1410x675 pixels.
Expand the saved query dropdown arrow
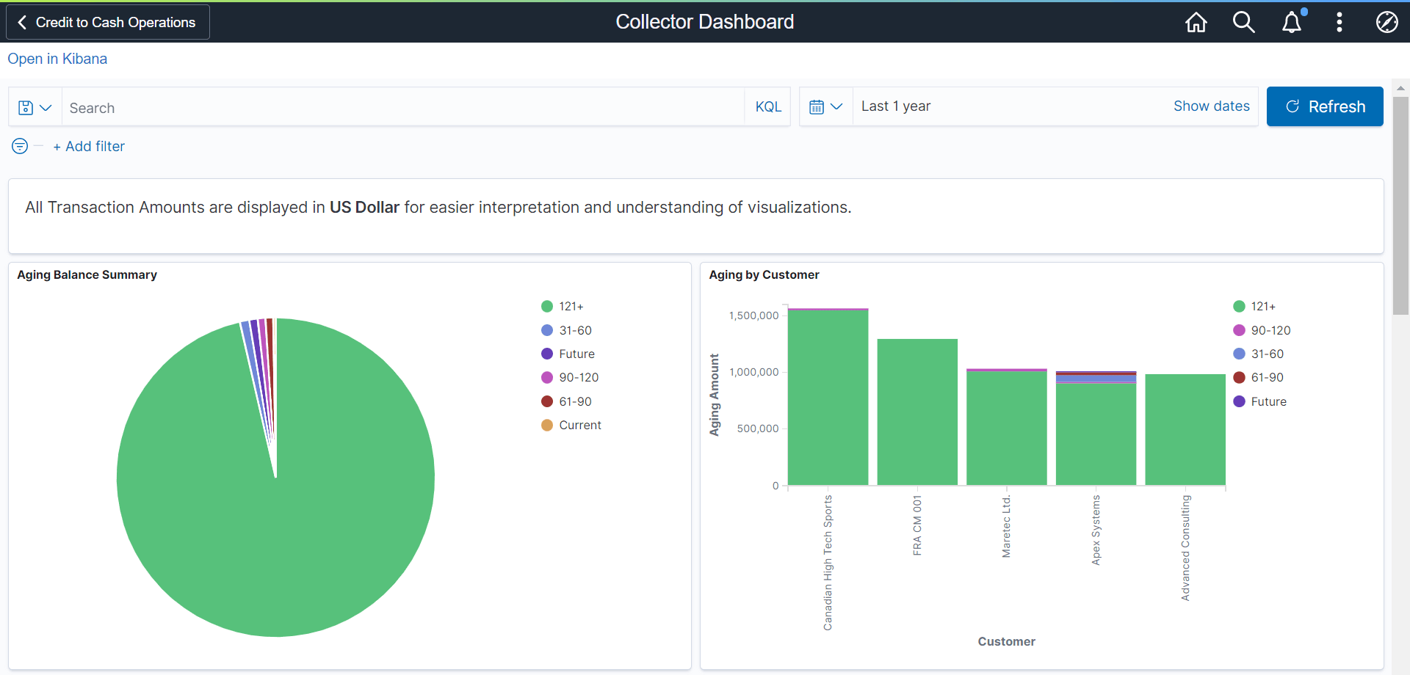click(x=45, y=107)
